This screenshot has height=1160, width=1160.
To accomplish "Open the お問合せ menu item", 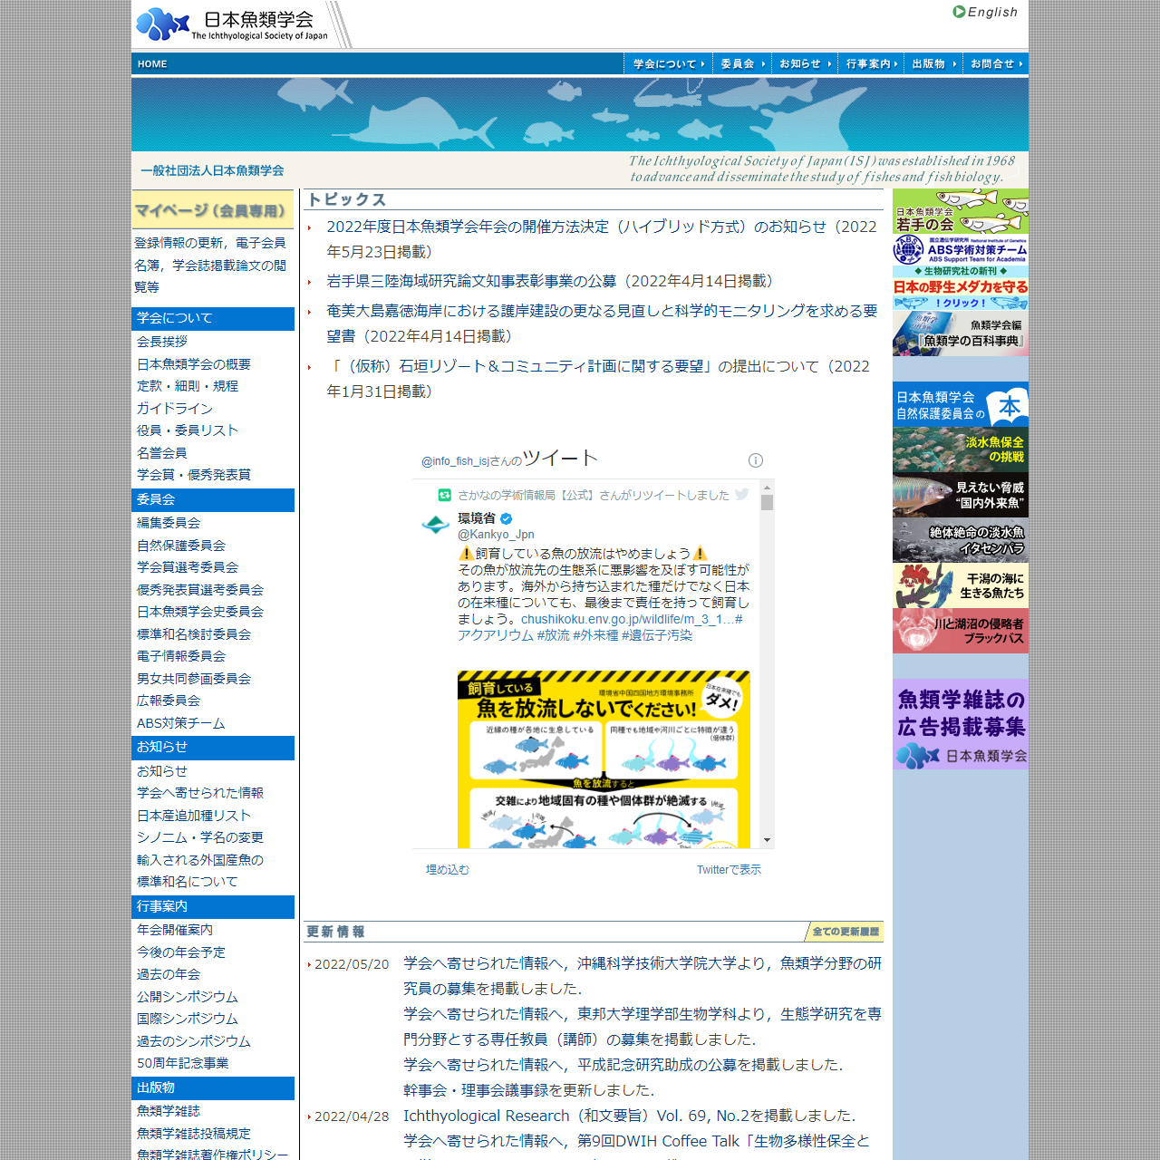I will [996, 63].
